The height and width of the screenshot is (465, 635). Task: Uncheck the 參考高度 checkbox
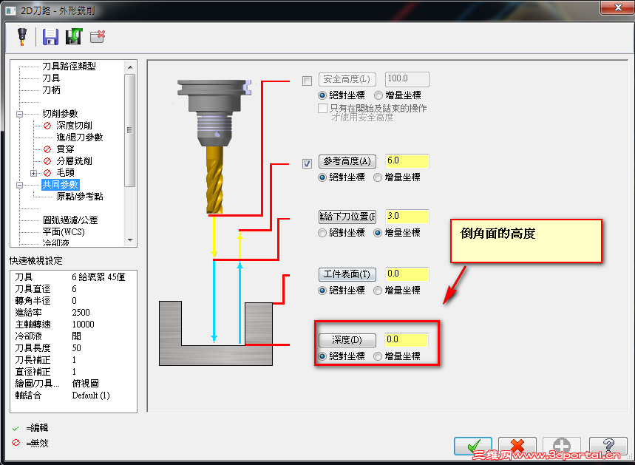tap(307, 163)
